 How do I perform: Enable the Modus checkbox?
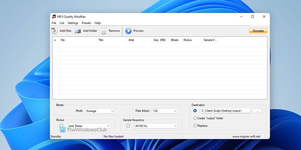[61, 125]
